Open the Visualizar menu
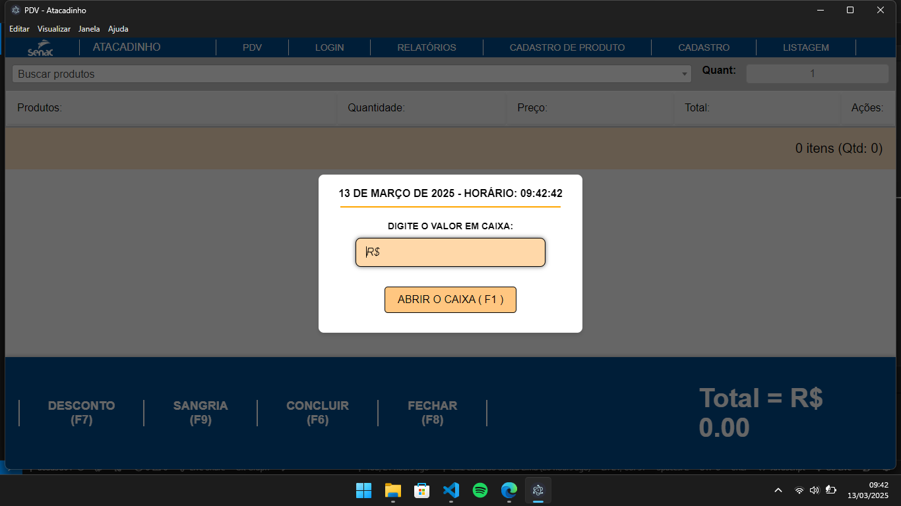 point(54,29)
